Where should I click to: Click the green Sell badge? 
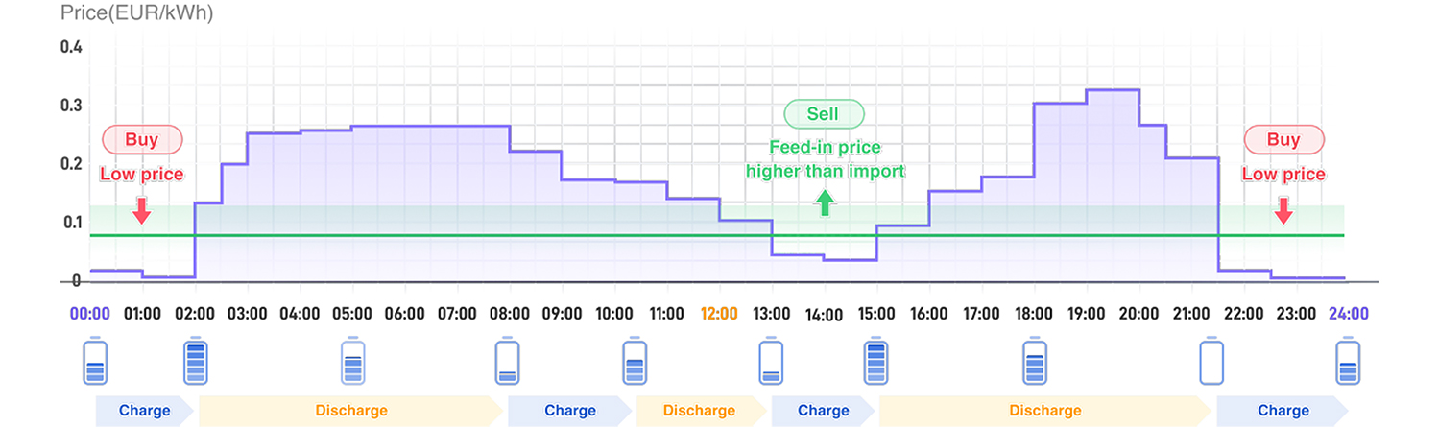(824, 114)
